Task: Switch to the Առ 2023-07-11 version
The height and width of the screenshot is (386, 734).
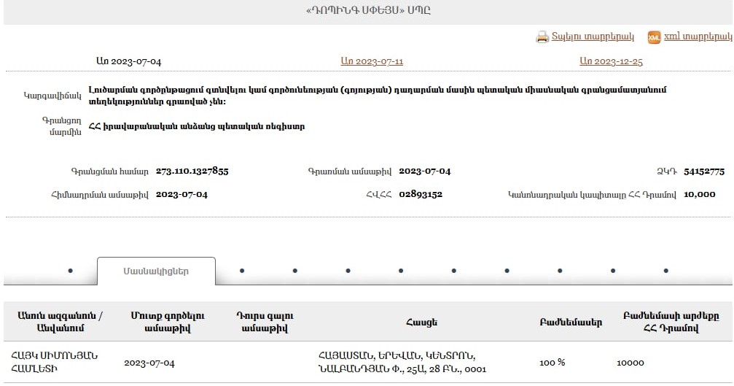Action: [372, 61]
